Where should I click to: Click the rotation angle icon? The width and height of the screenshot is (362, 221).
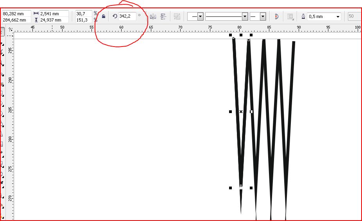click(115, 16)
